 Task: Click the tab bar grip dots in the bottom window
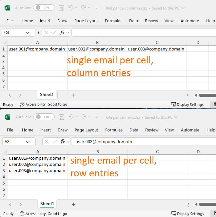click(x=188, y=205)
